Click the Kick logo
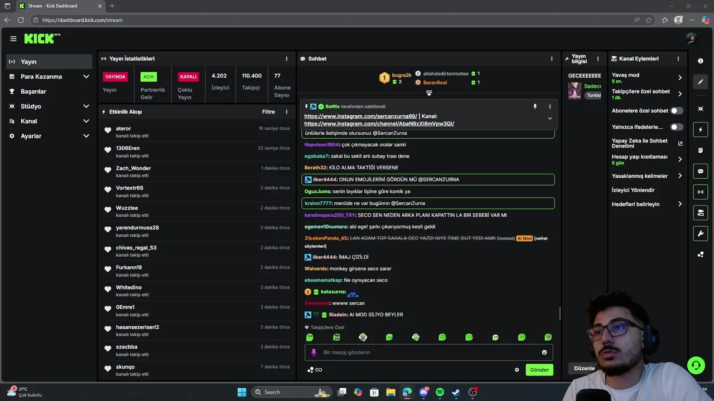 42,38
